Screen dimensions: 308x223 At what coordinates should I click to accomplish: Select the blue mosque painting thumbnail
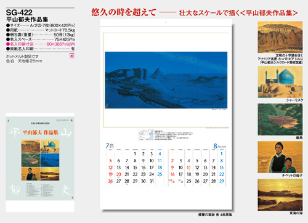280,82
